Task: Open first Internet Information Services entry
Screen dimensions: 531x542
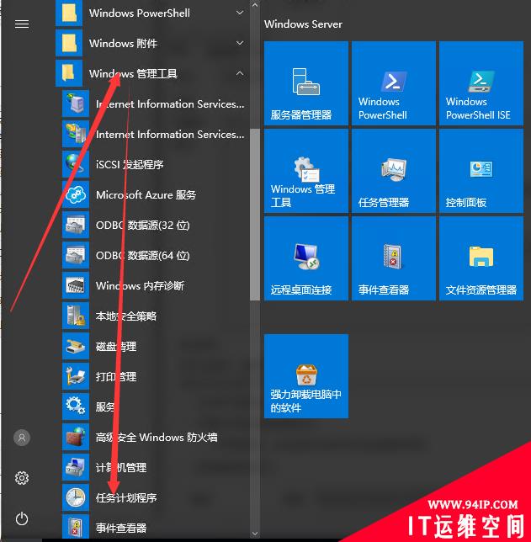Action: point(156,104)
